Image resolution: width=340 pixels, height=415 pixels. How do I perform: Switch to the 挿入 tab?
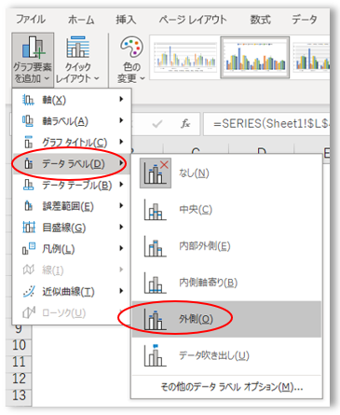(x=126, y=20)
